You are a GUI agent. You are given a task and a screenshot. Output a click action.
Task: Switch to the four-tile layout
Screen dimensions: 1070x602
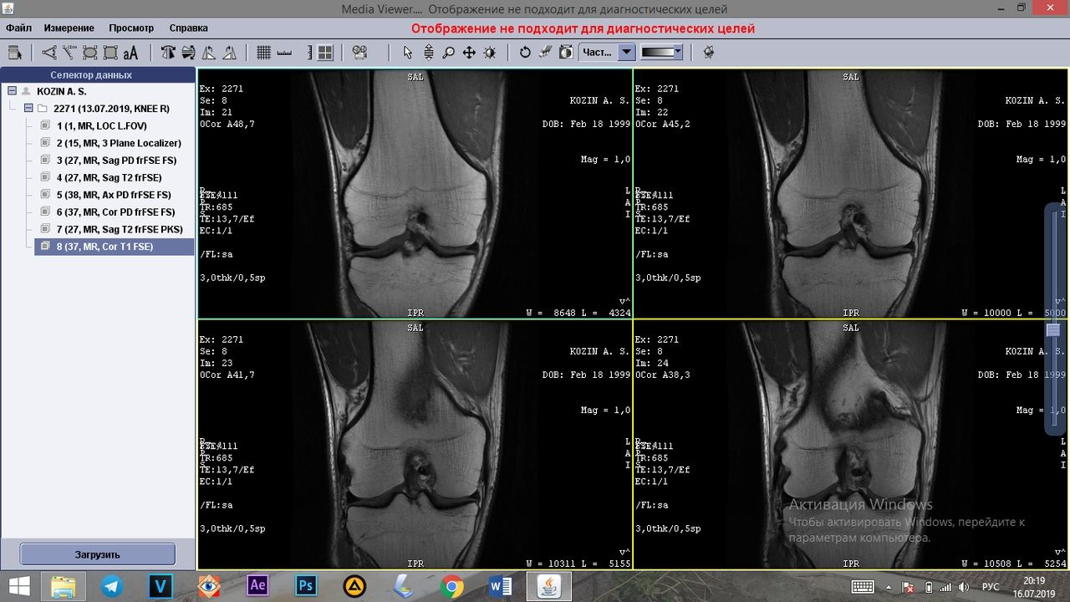pyautogui.click(x=325, y=53)
